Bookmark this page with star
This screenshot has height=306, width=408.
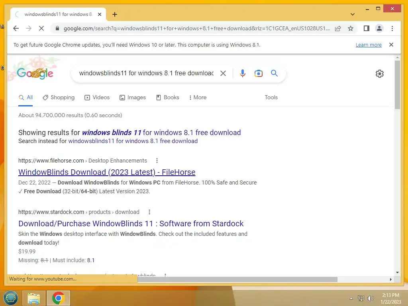click(x=351, y=28)
